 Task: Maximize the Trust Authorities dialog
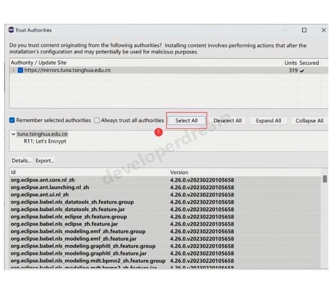click(304, 30)
